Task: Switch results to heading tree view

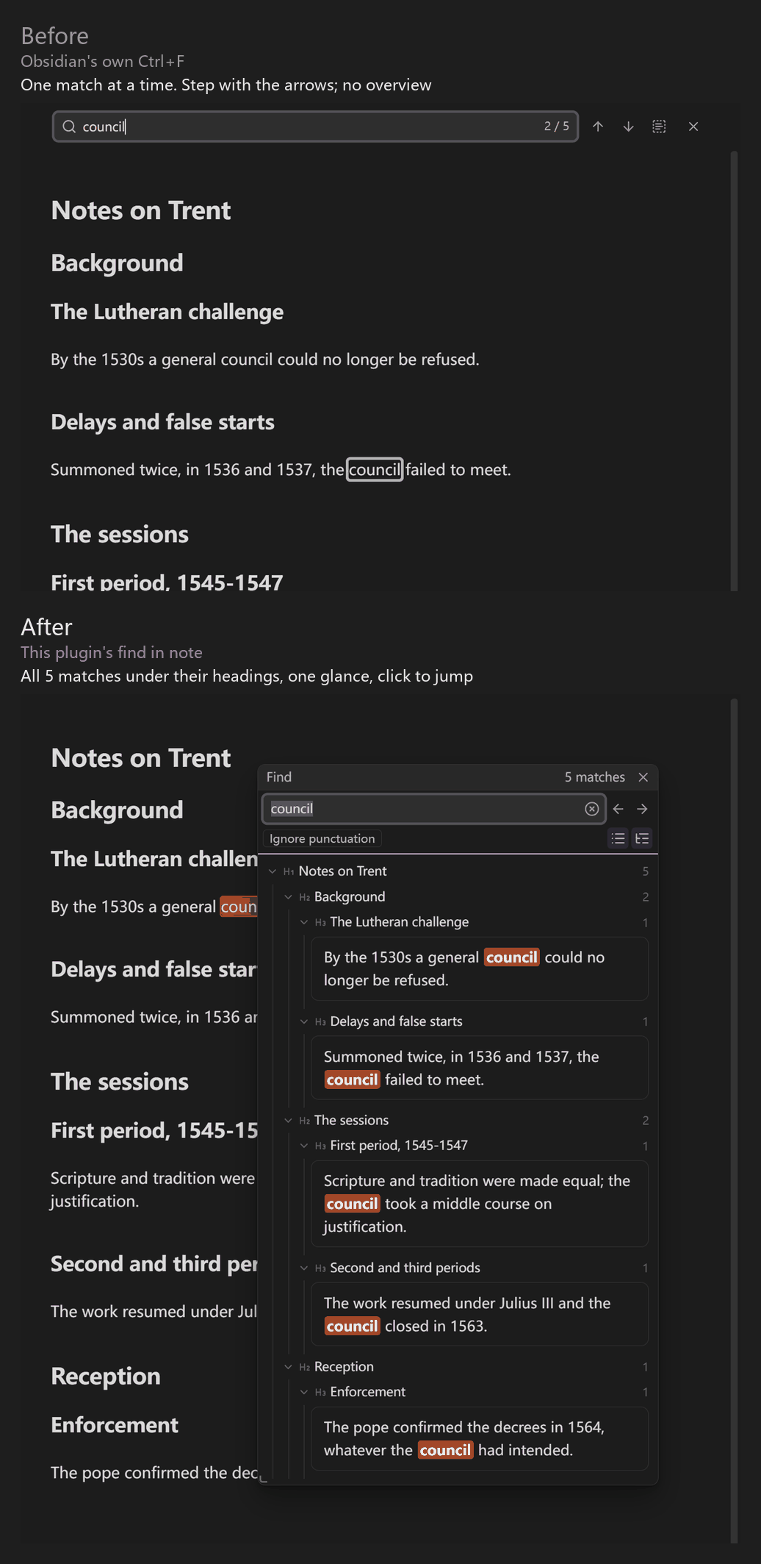Action: (642, 838)
